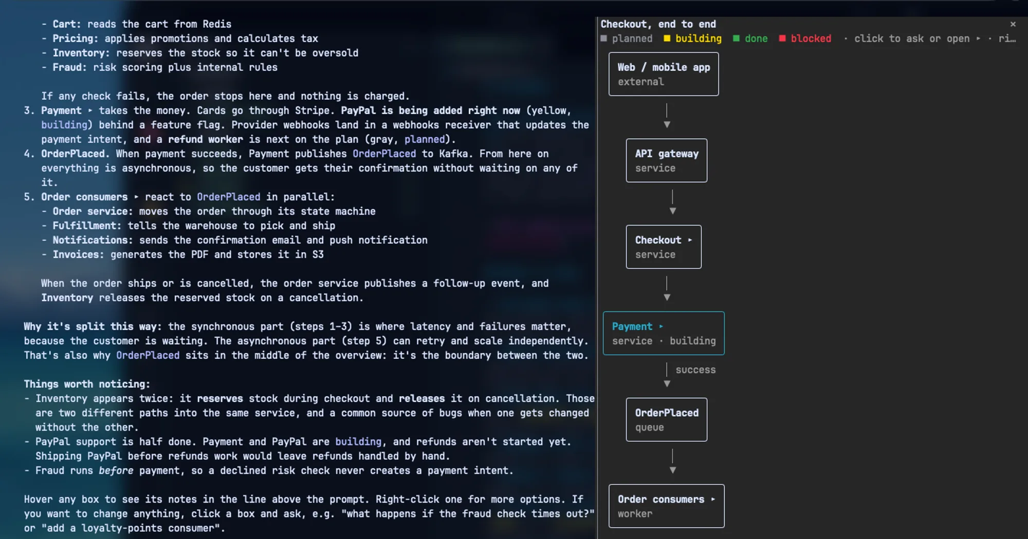Image resolution: width=1028 pixels, height=539 pixels.
Task: Click the yellow building legend swatch
Action: (667, 38)
